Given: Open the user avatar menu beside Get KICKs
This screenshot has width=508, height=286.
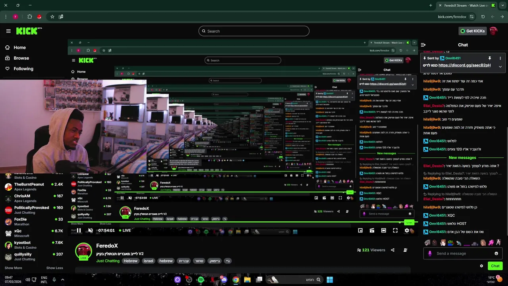Looking at the screenshot, I should click(x=493, y=31).
